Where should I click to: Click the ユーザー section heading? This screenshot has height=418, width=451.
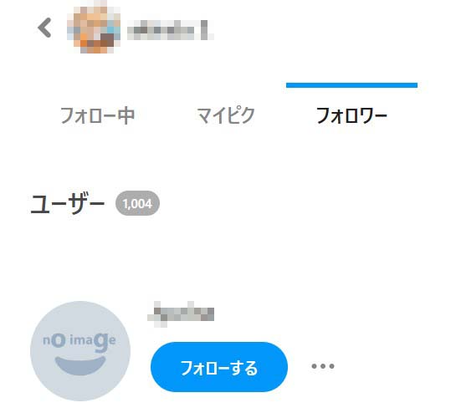(x=68, y=204)
